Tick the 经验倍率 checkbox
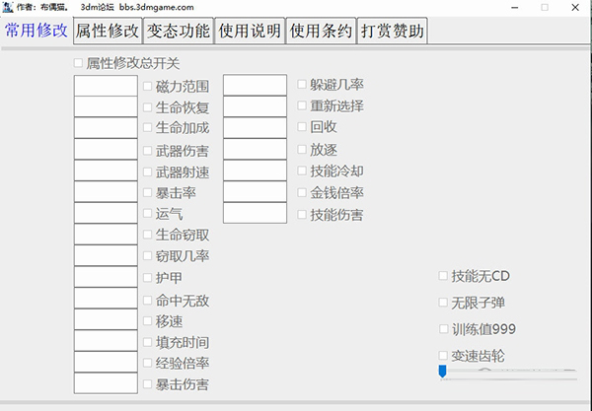Screen dimensions: 592x411 click(147, 363)
